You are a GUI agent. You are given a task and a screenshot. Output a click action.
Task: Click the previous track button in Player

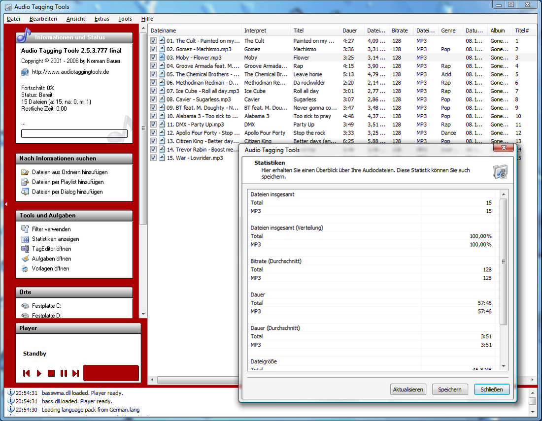tap(26, 373)
